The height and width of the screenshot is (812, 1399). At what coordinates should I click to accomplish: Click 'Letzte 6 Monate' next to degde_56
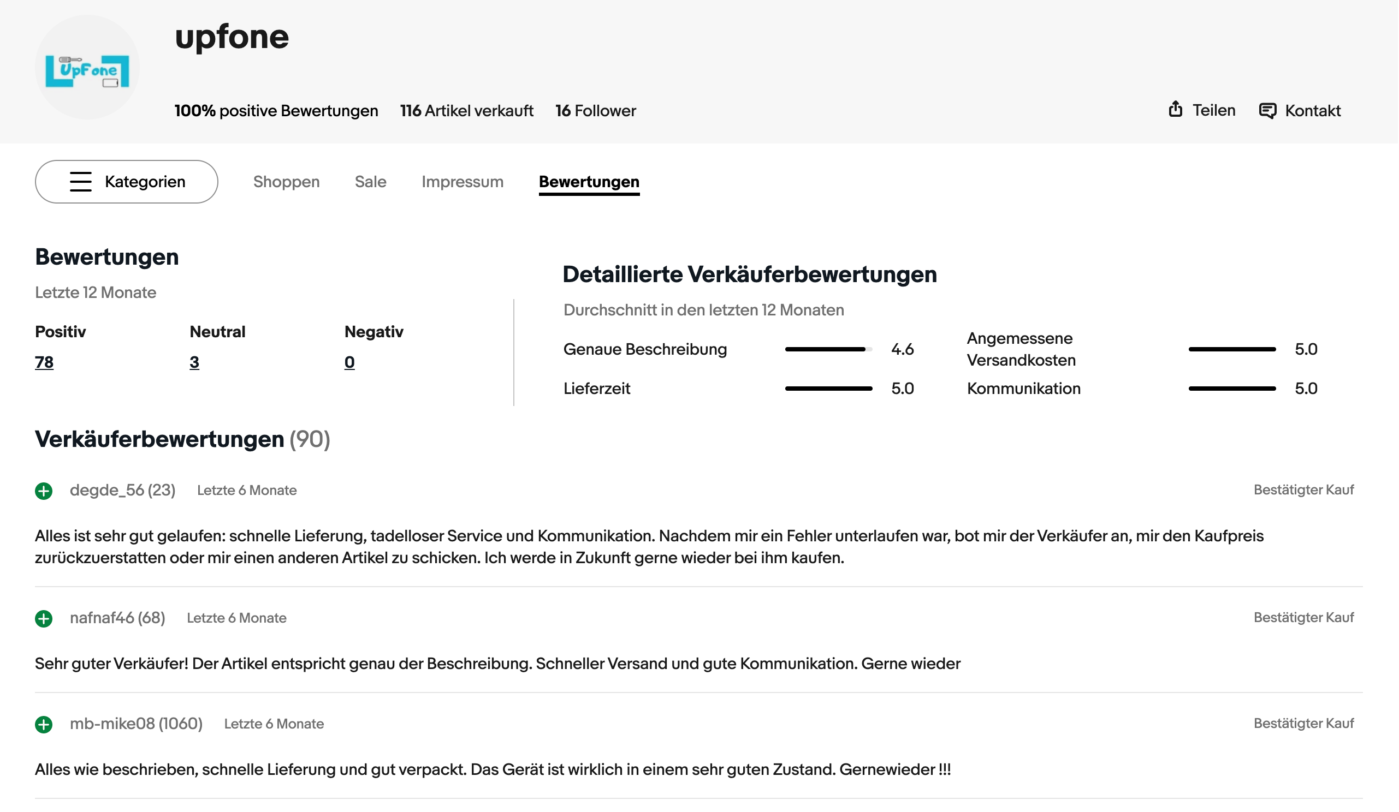click(x=247, y=491)
